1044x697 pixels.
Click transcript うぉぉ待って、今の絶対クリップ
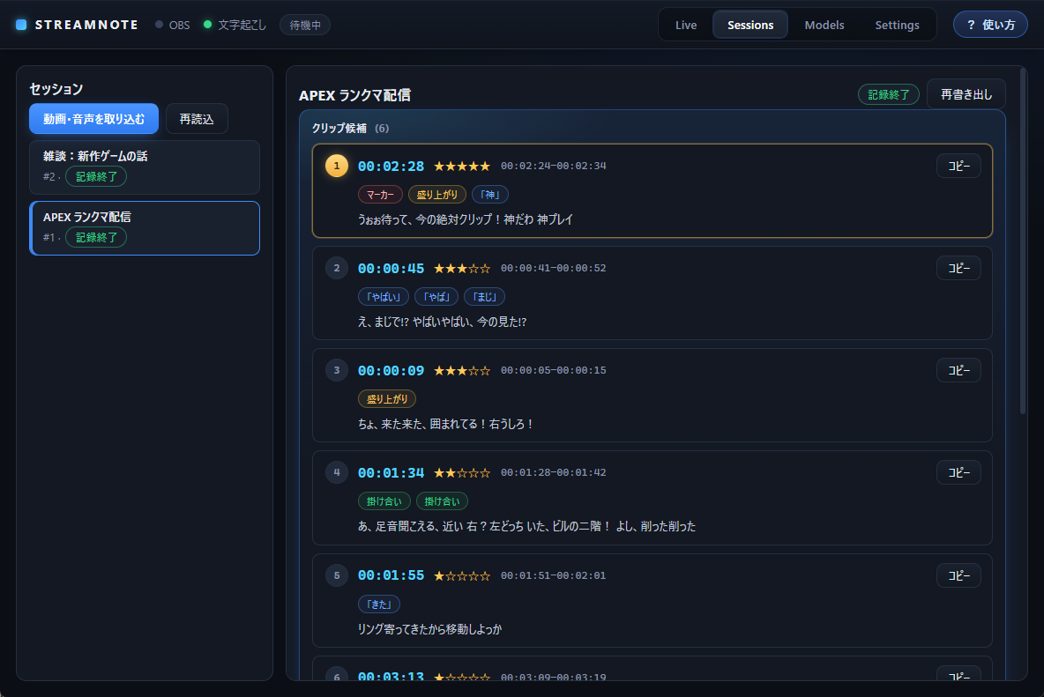[466, 219]
